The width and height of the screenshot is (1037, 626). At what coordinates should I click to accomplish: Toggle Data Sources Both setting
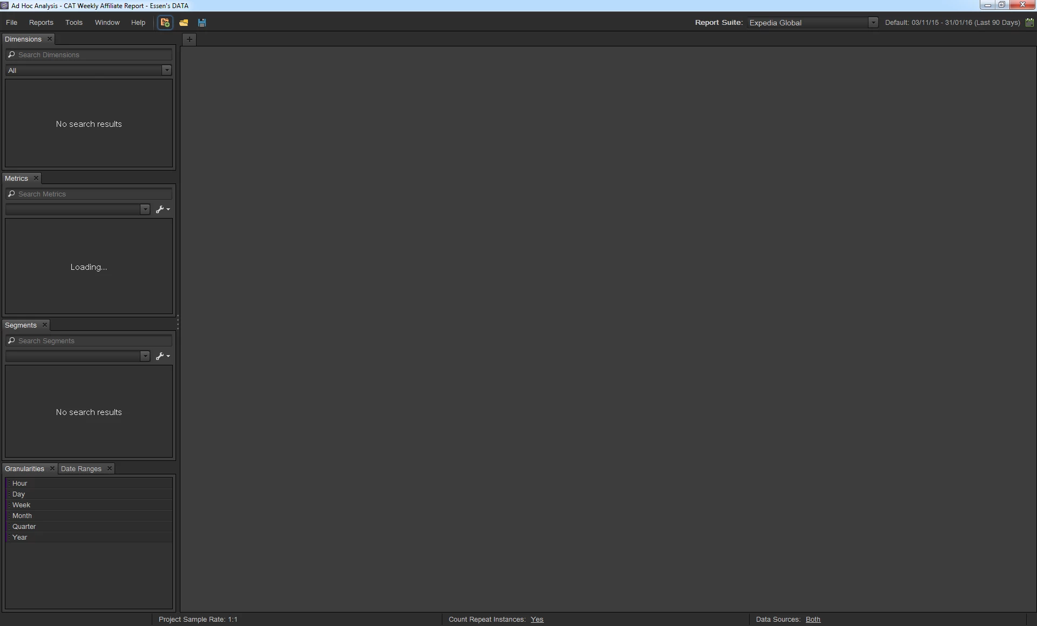coord(812,620)
